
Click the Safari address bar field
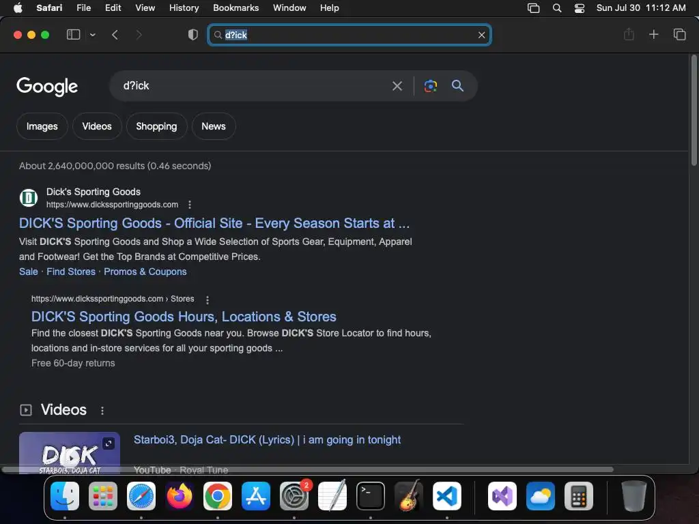click(349, 35)
